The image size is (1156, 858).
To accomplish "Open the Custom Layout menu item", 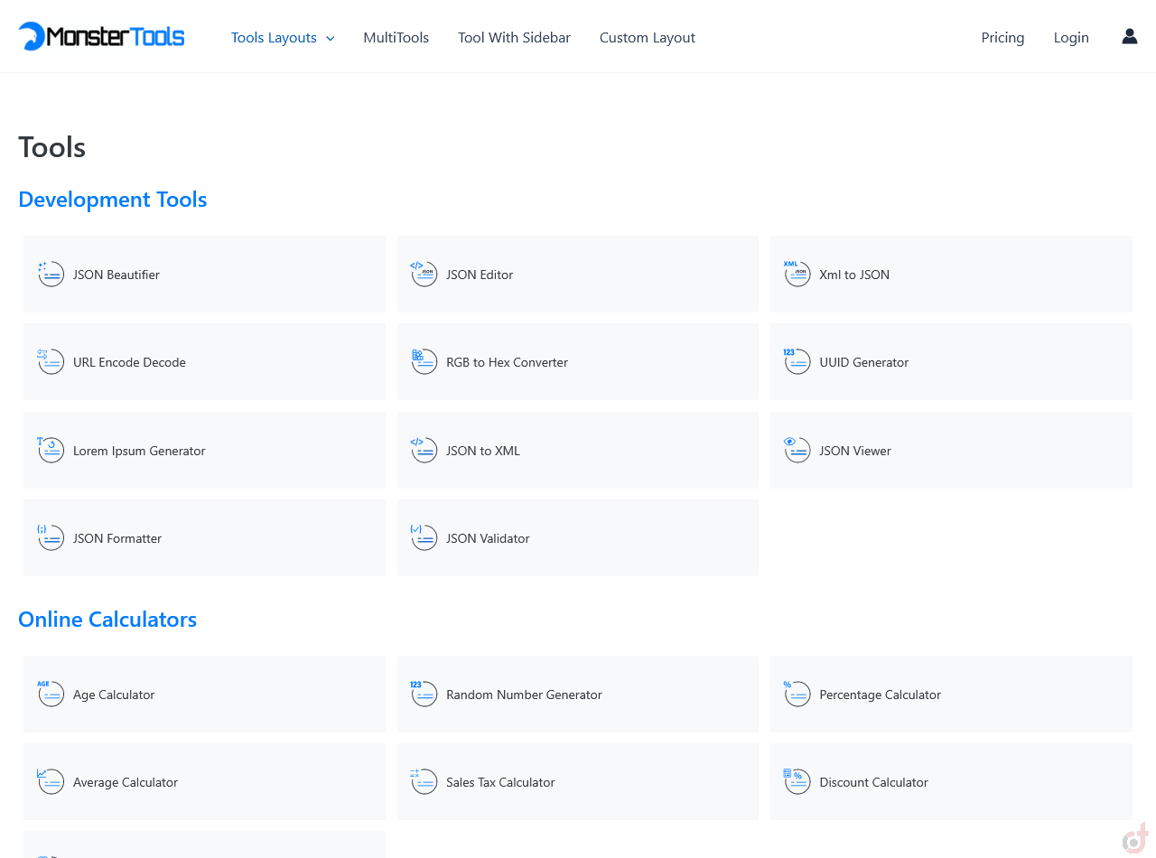I will [x=647, y=38].
